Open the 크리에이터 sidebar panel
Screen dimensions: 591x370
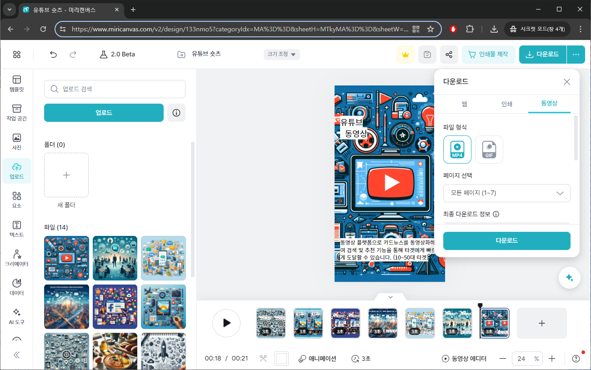coord(17,258)
